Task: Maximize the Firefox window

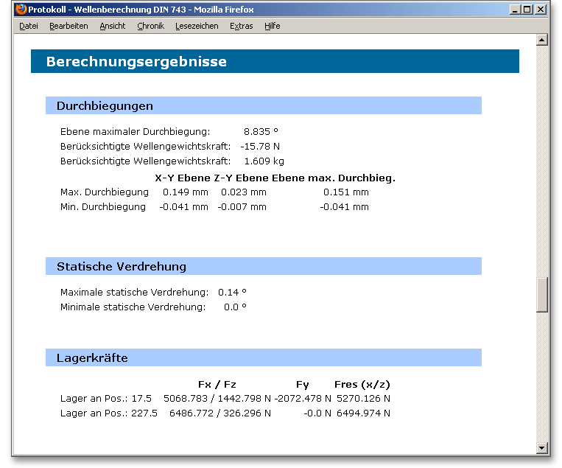Action: (527, 10)
